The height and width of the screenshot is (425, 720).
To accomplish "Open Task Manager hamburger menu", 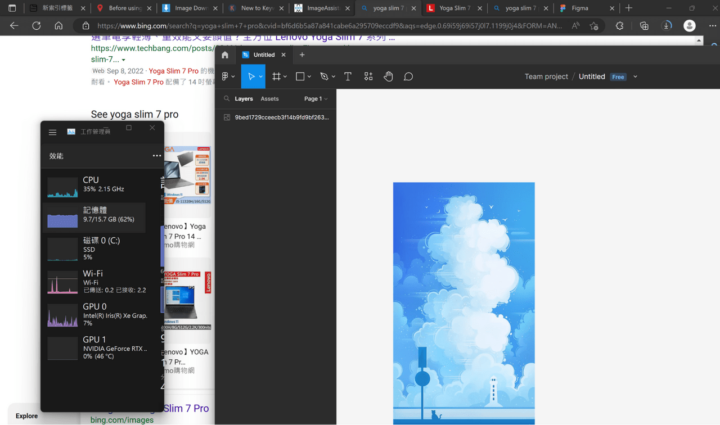I will point(52,132).
